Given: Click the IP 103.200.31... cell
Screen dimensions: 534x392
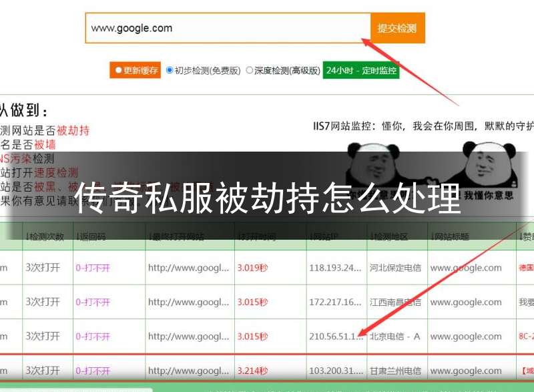Looking at the screenshot, I should pos(336,370).
